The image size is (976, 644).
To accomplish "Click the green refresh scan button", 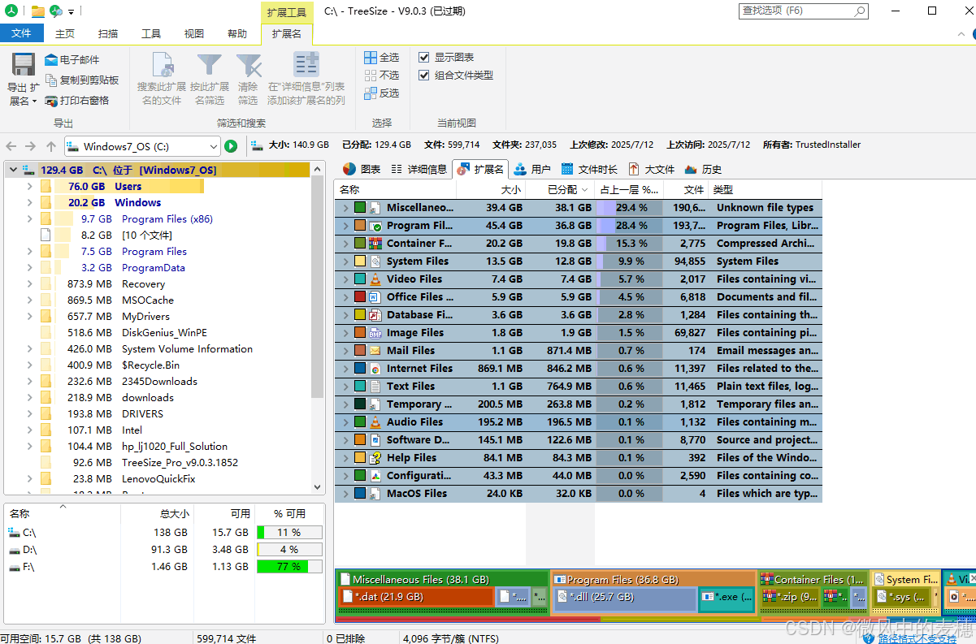I will tap(231, 146).
